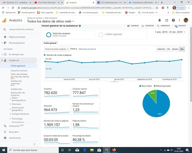Expand the Tecnología section in sidebar
This screenshot has height=153, width=192.
click(x=17, y=119)
